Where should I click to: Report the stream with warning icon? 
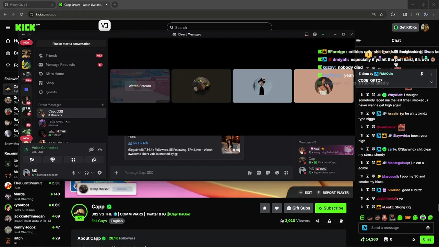pos(330,221)
